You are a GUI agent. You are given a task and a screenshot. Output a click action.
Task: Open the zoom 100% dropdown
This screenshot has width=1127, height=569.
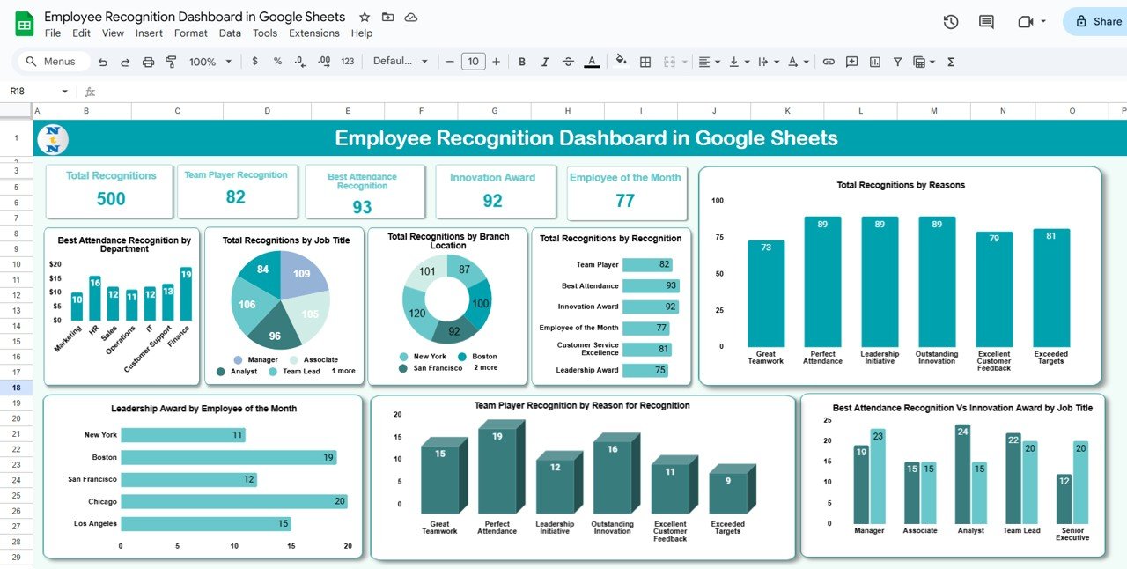coord(210,62)
